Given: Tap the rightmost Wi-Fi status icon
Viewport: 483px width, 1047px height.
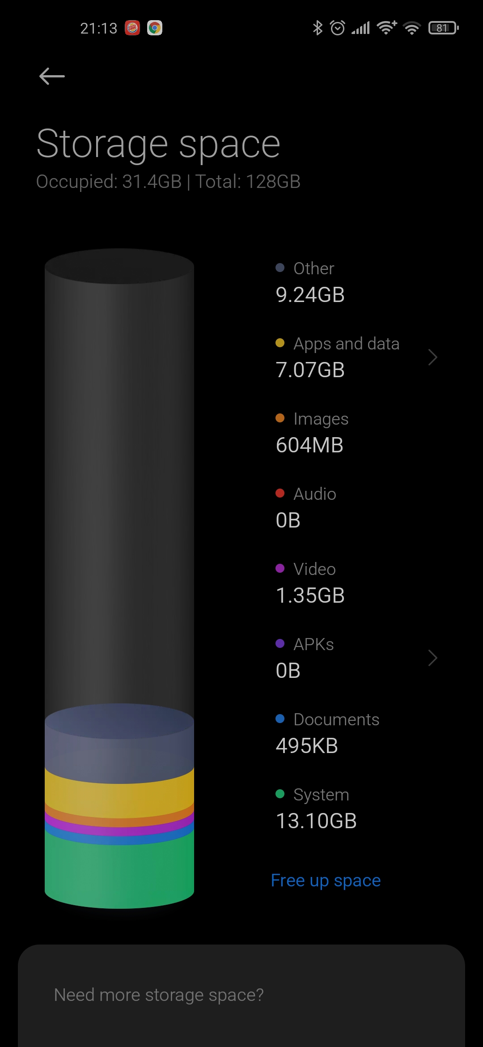Looking at the screenshot, I should tap(412, 28).
